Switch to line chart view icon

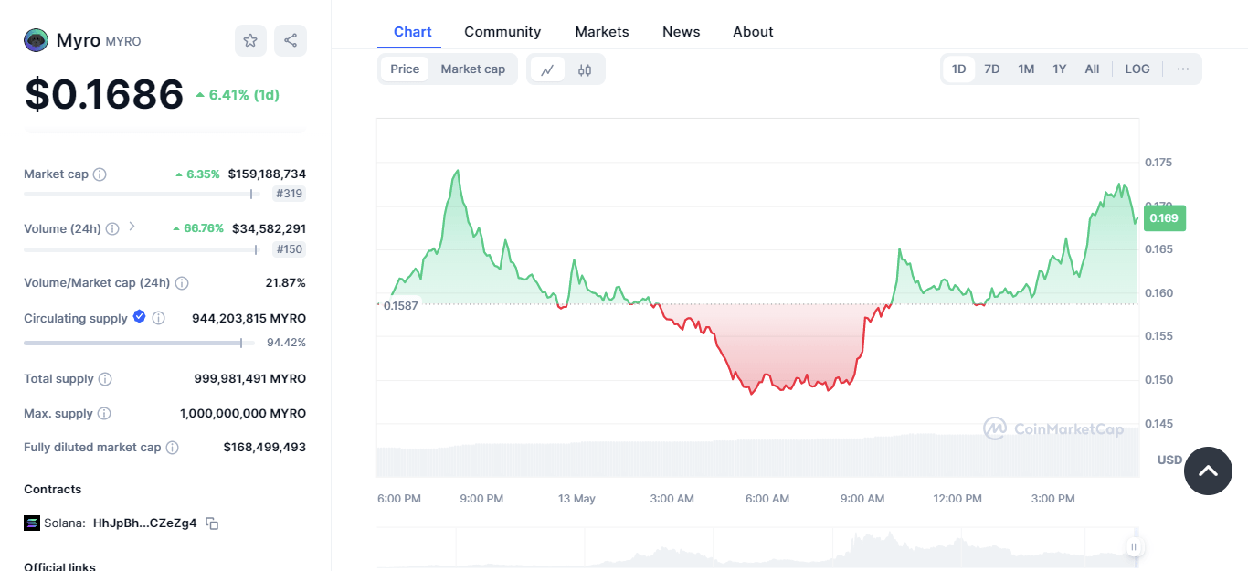point(547,69)
